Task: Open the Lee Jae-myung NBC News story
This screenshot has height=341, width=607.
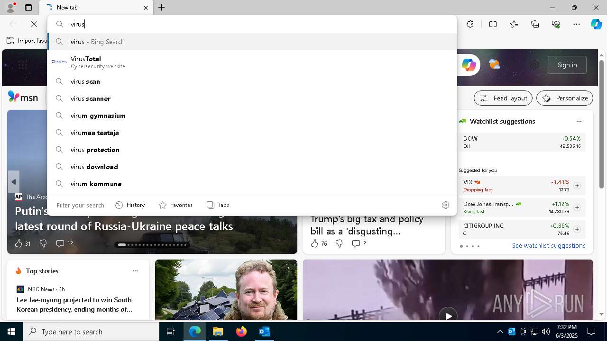Action: (74, 305)
